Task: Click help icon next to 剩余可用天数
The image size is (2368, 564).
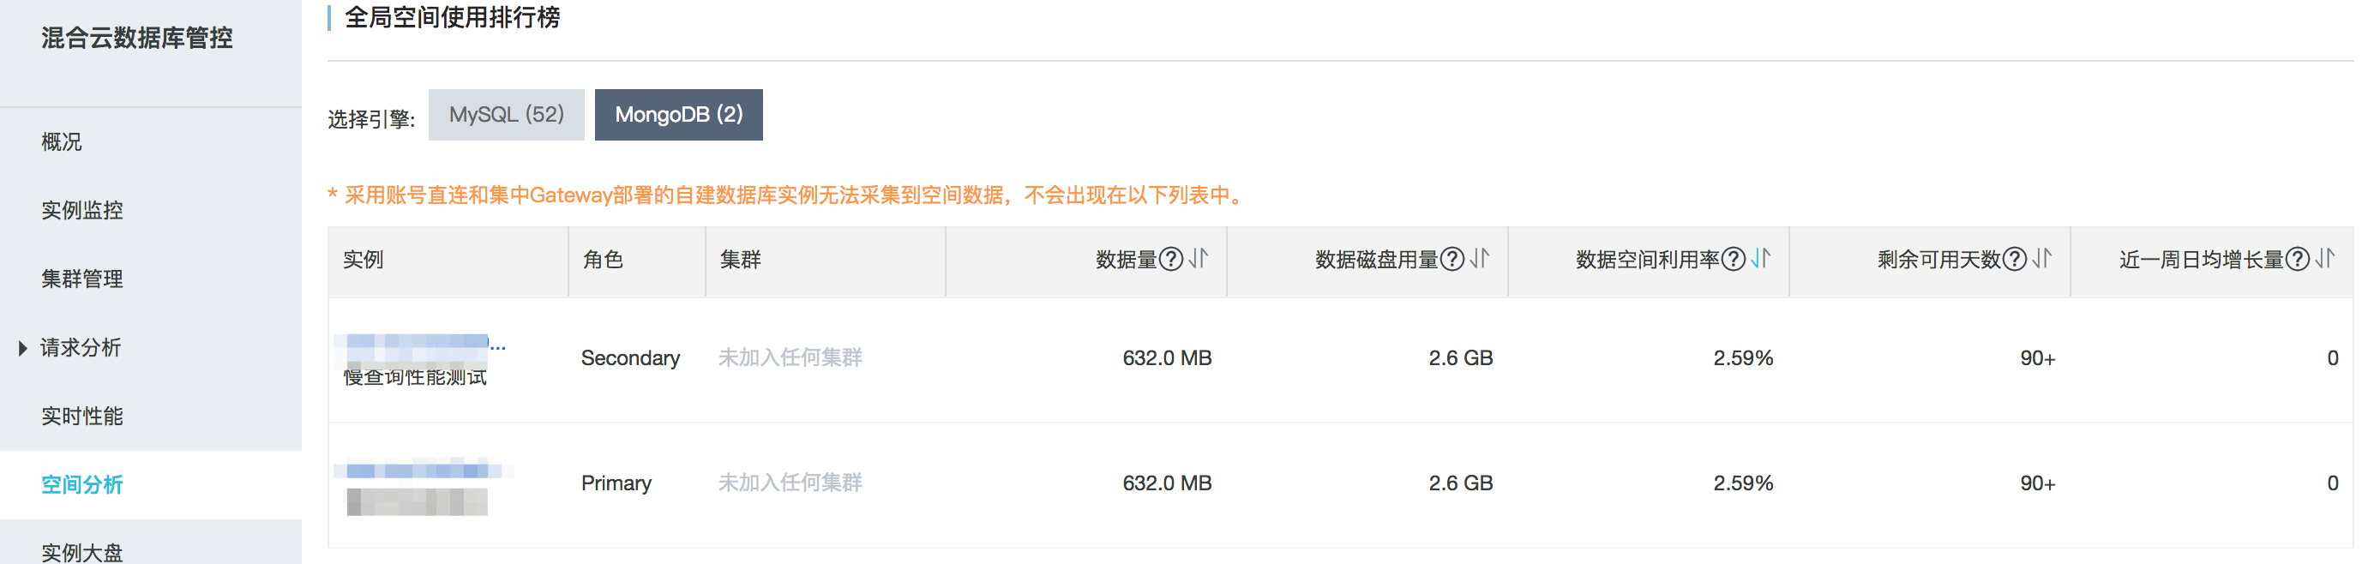Action: tap(2014, 260)
